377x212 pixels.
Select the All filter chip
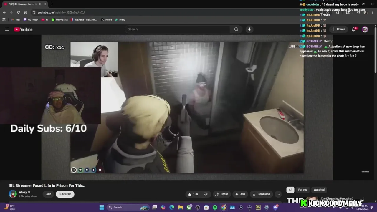[x=290, y=190]
